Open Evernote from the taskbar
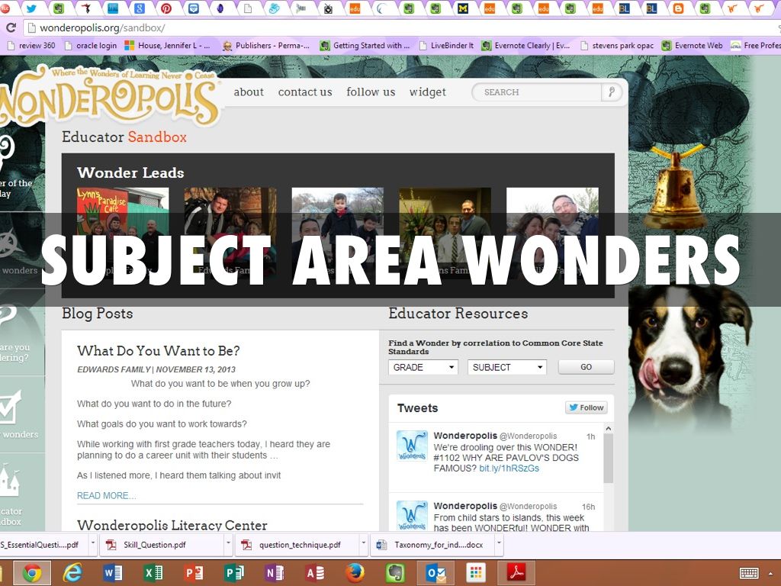The image size is (781, 586). click(394, 572)
